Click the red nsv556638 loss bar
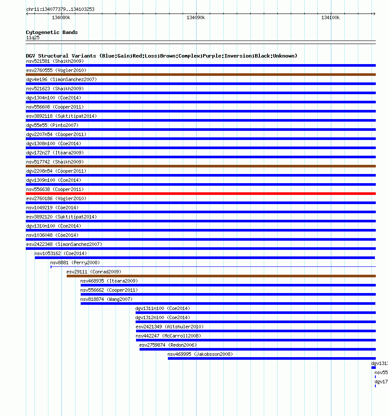Image resolution: width=388 pixels, height=416 pixels. tap(201, 194)
